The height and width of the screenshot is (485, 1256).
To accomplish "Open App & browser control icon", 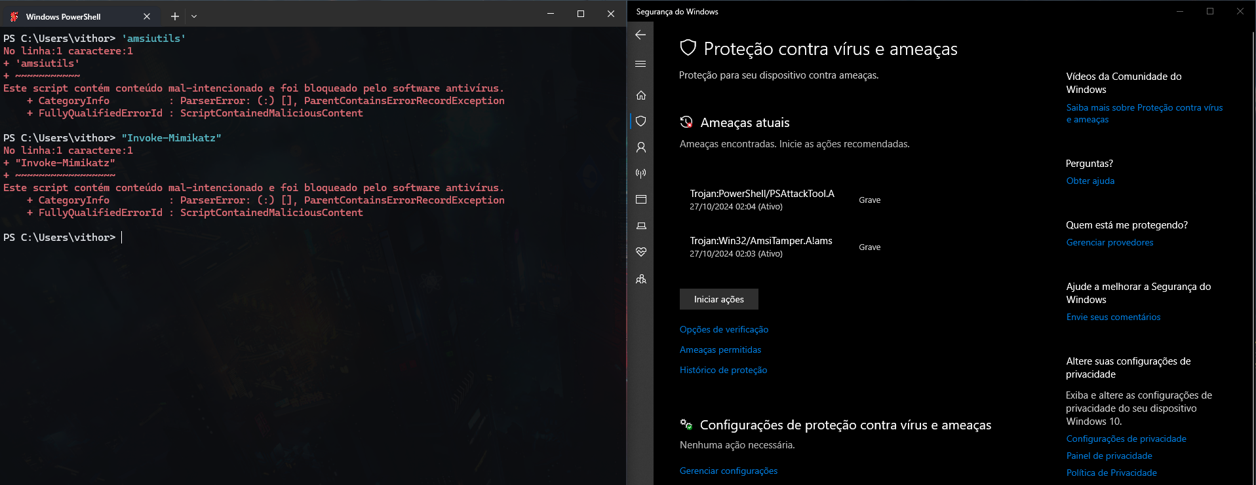I will pos(641,200).
